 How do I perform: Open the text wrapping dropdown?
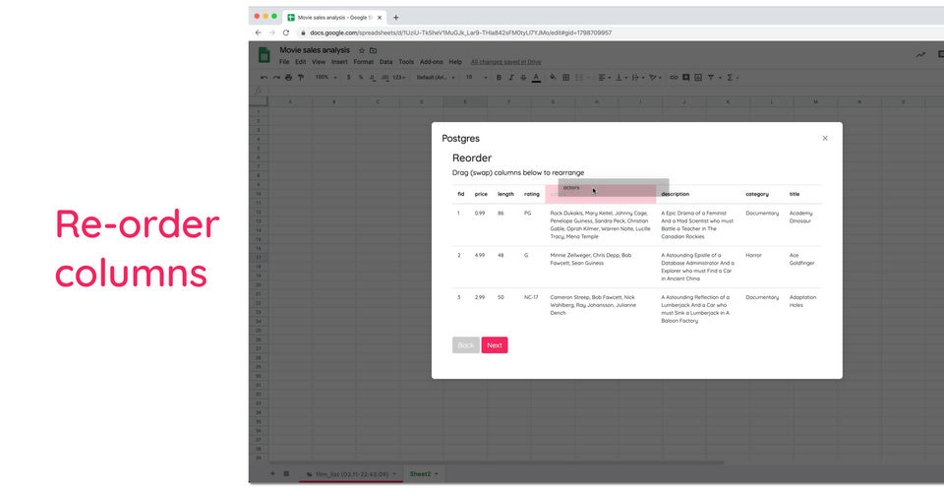pyautogui.click(x=637, y=77)
